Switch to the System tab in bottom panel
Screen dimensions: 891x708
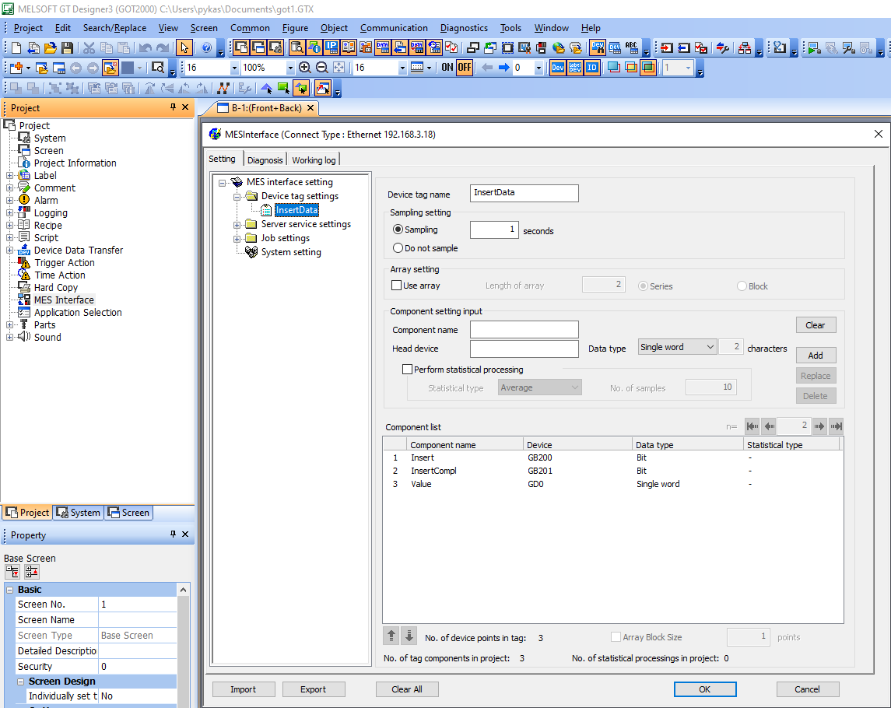[79, 513]
